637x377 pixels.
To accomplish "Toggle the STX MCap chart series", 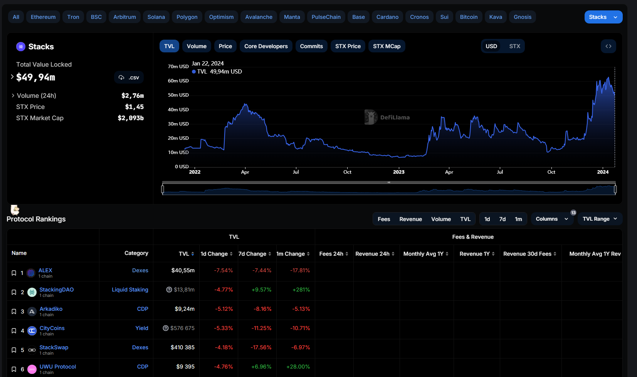I will point(387,46).
